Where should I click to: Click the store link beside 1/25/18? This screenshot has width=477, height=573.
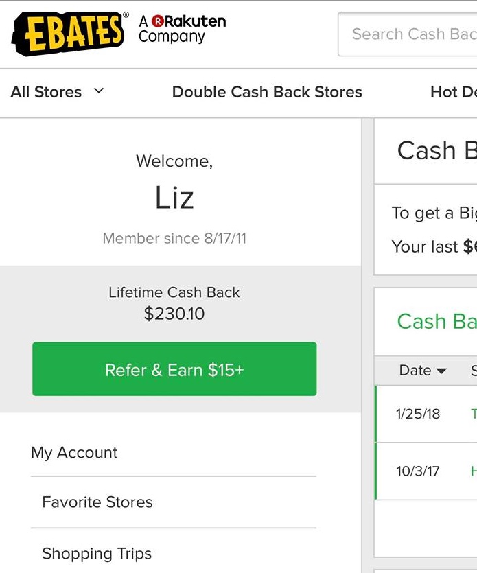click(x=474, y=414)
